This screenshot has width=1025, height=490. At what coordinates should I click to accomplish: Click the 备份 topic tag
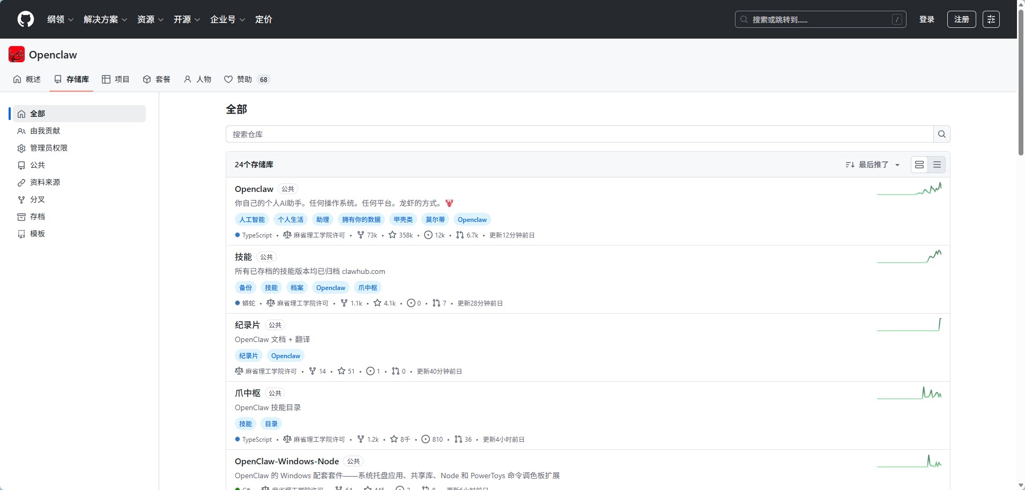point(246,287)
